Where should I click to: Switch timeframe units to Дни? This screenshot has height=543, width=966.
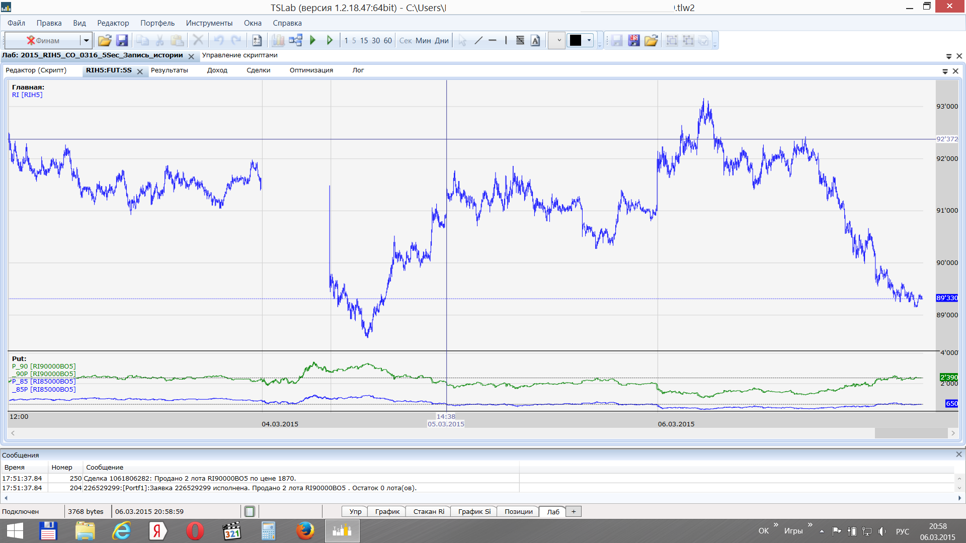(x=442, y=41)
